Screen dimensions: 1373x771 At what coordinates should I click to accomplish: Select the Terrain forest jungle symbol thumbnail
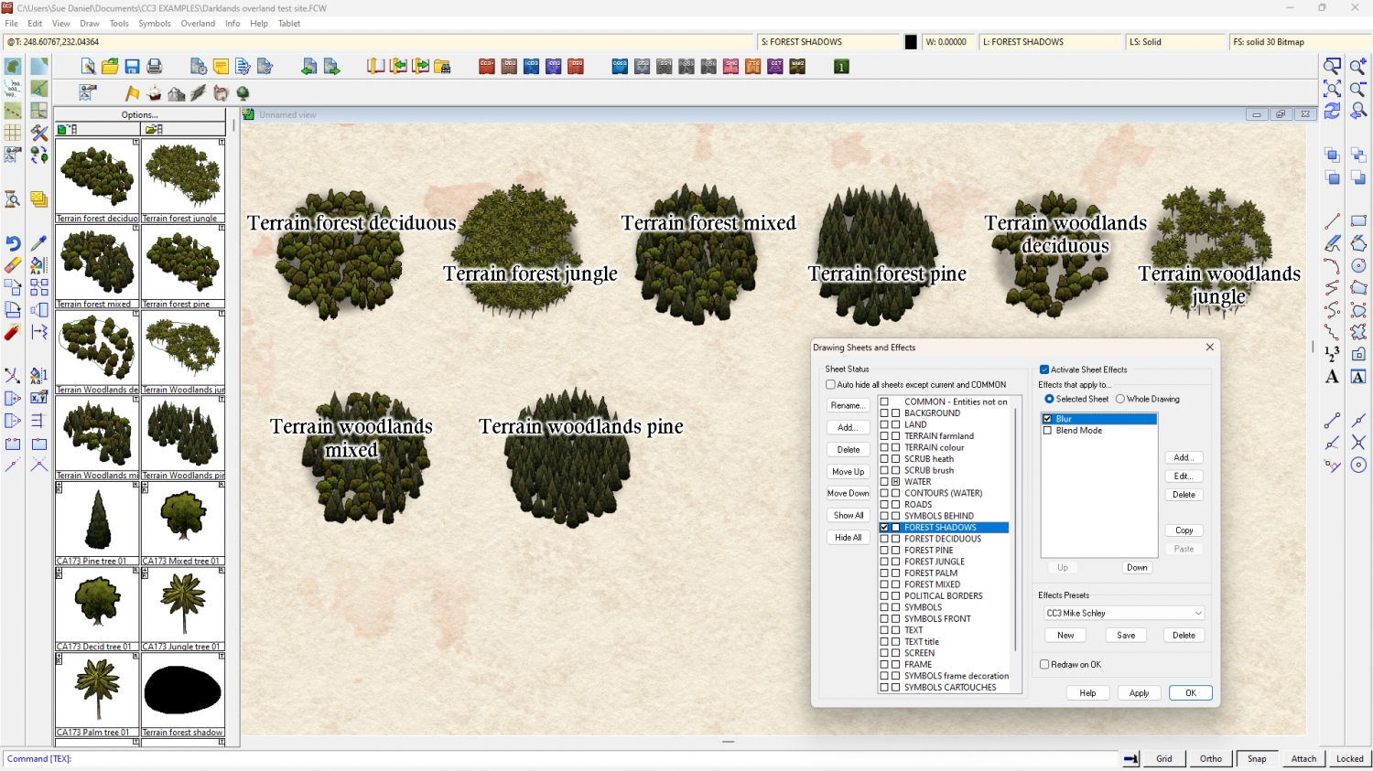point(183,181)
